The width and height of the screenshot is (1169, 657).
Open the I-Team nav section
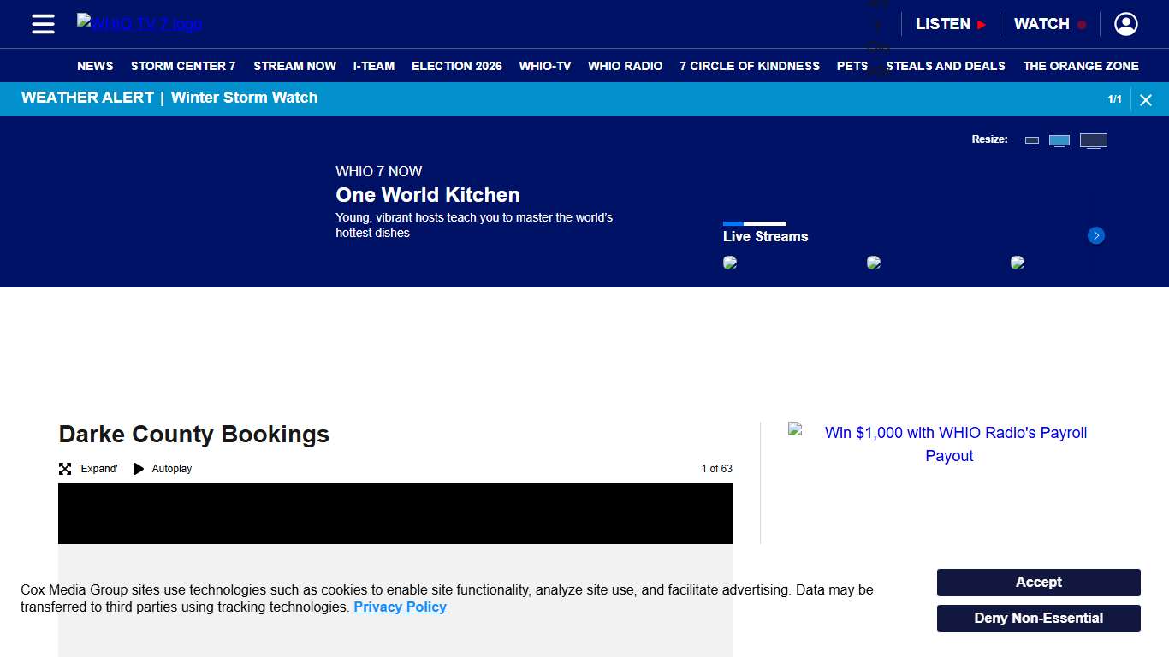tap(374, 66)
